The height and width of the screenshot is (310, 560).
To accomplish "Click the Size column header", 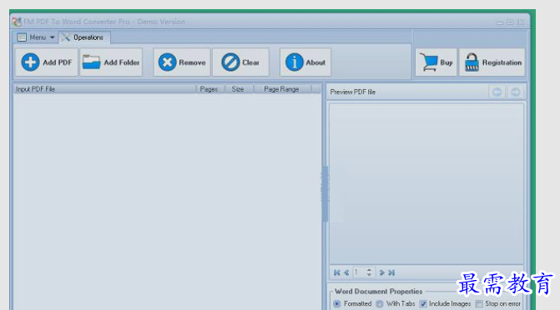I will (239, 89).
